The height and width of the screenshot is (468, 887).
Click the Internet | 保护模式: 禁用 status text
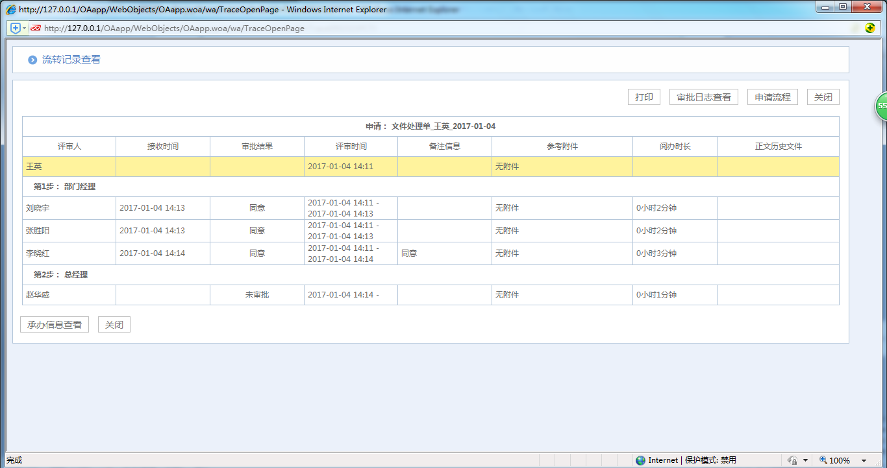692,460
